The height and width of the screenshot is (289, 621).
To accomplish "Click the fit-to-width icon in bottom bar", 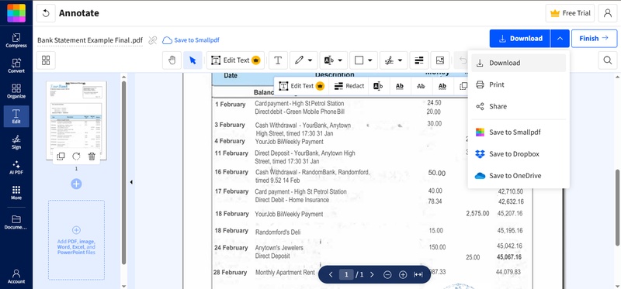I will (x=418, y=275).
